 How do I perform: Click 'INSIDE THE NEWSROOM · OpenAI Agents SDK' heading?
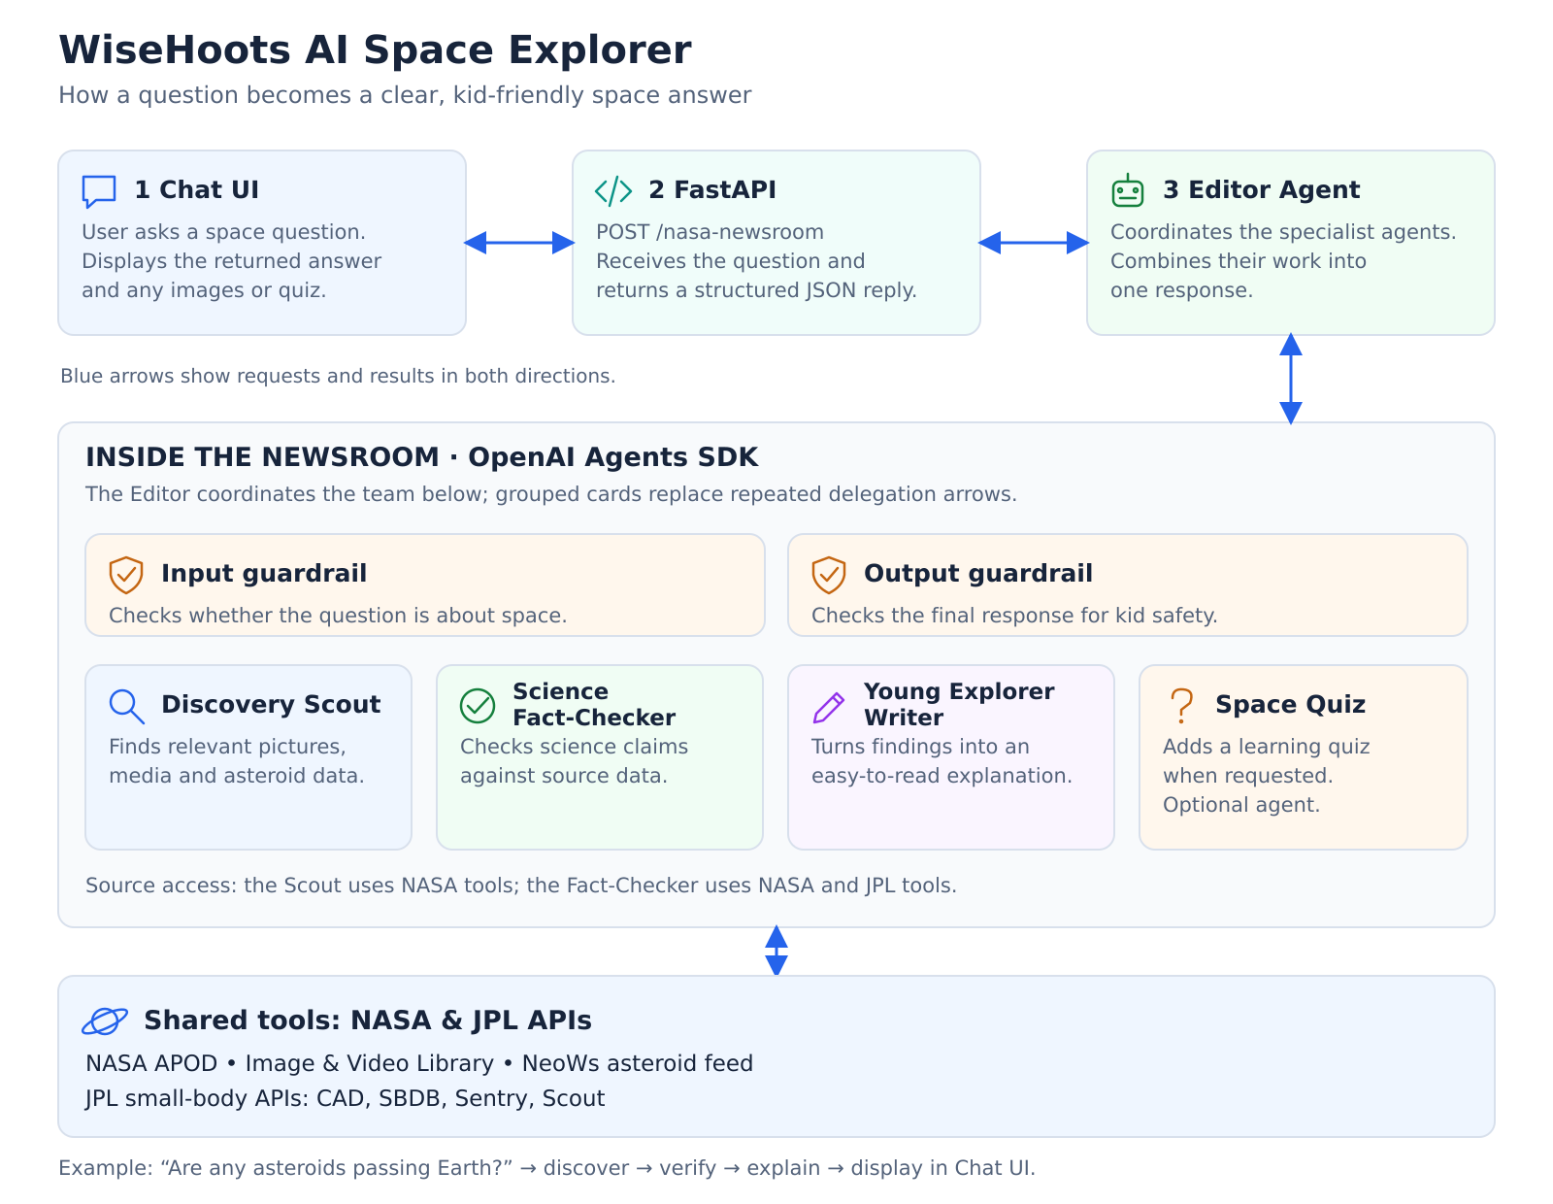[x=422, y=457]
